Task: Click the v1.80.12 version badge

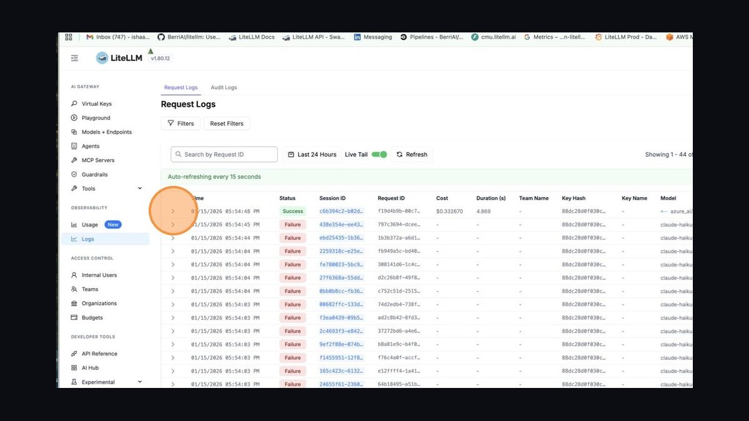Action: 160,58
